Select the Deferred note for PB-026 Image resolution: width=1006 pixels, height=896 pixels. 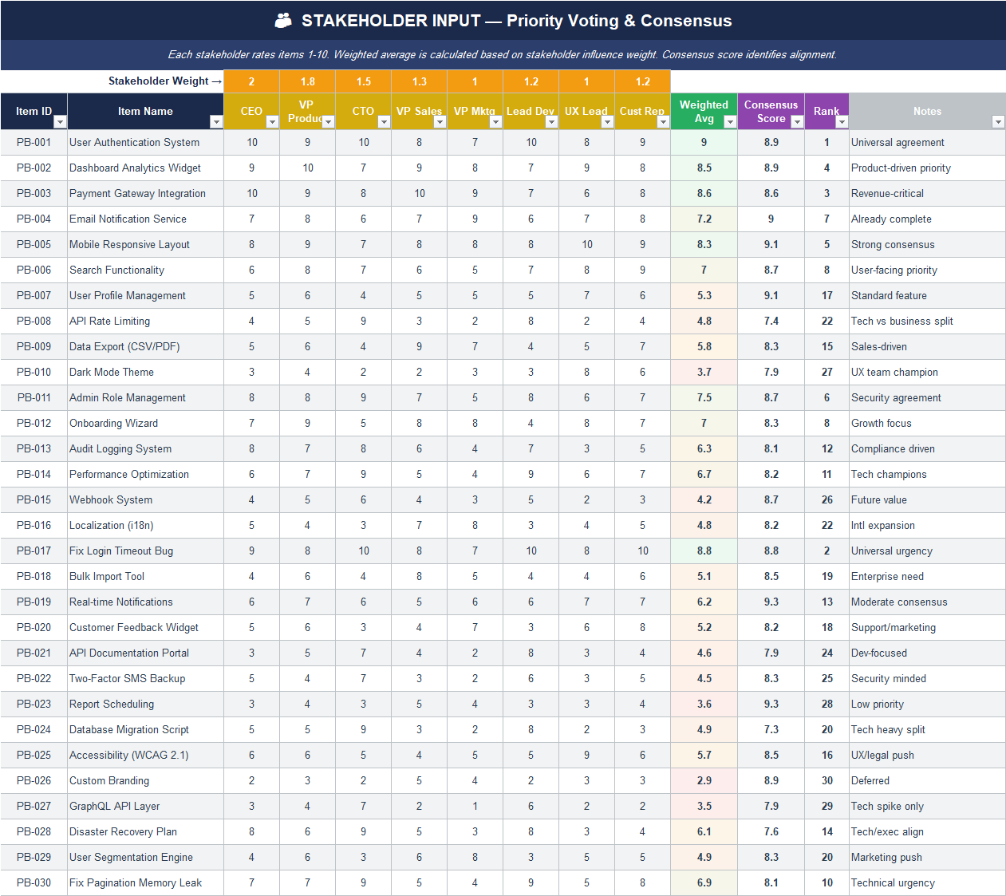927,780
